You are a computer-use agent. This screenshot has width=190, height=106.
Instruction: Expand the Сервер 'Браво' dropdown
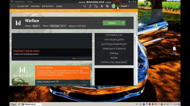(x=36, y=26)
